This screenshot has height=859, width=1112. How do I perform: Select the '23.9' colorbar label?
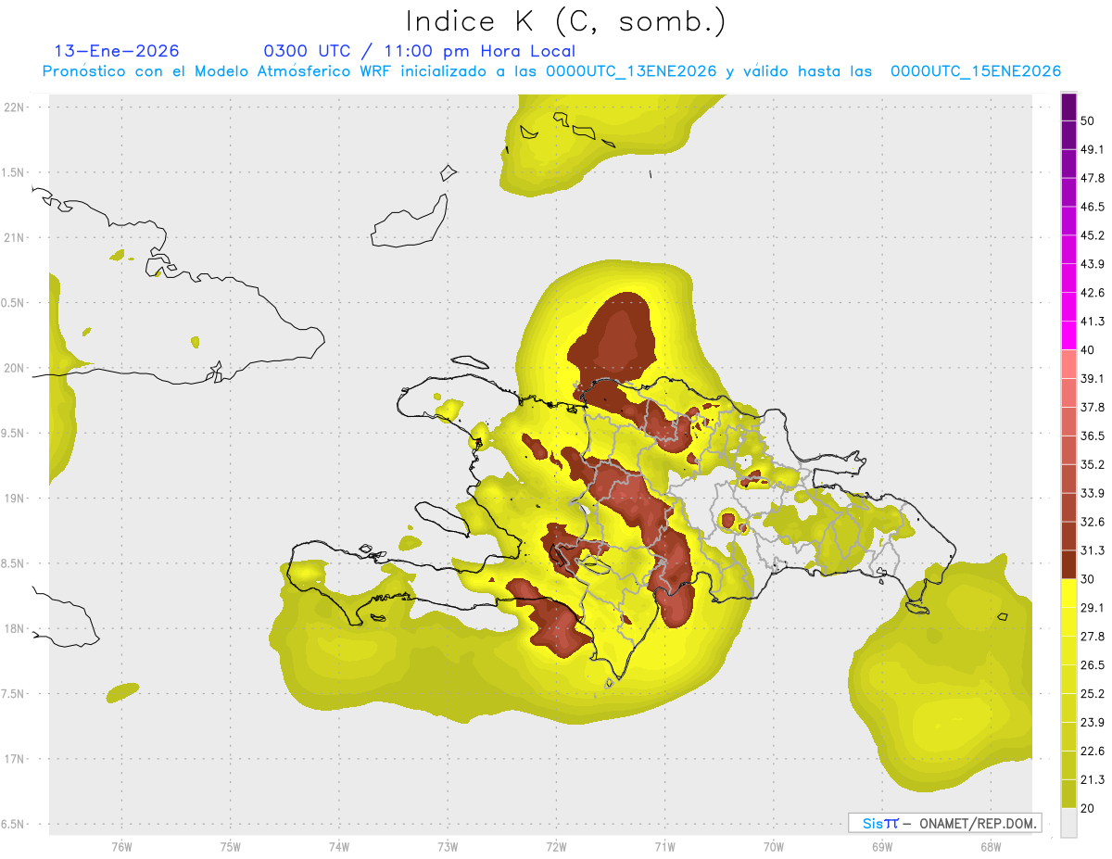[1093, 722]
